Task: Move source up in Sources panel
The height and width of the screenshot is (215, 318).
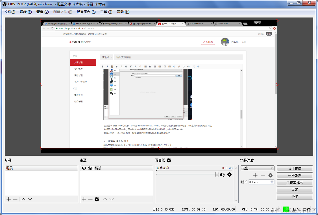Action: [x=105, y=199]
